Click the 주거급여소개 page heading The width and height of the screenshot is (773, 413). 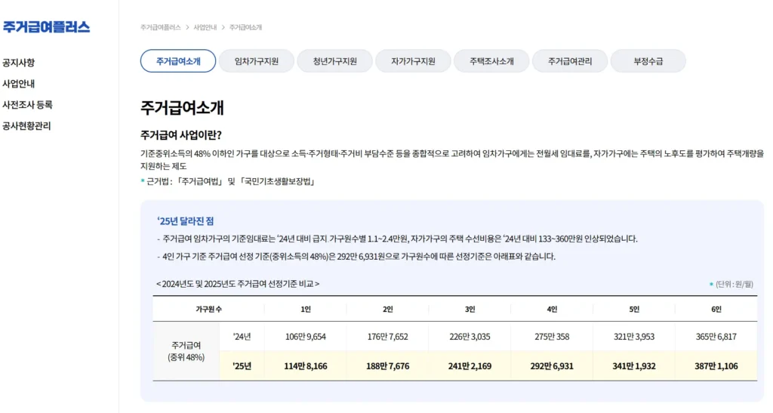183,108
